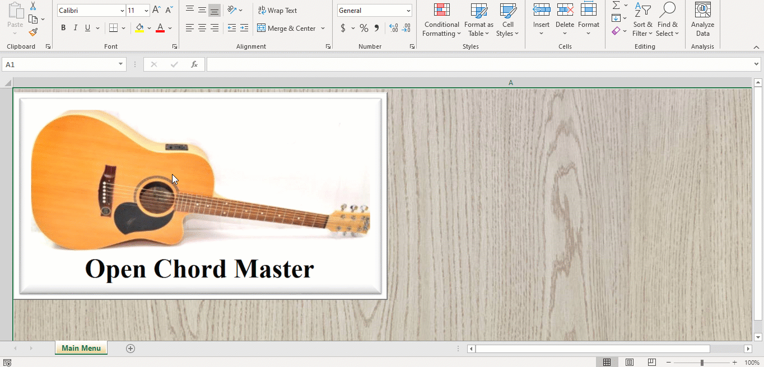Switch to Page Layout view in status bar
Viewport: 764px width, 367px height.
click(629, 361)
